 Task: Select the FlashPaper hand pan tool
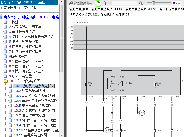point(98,3)
